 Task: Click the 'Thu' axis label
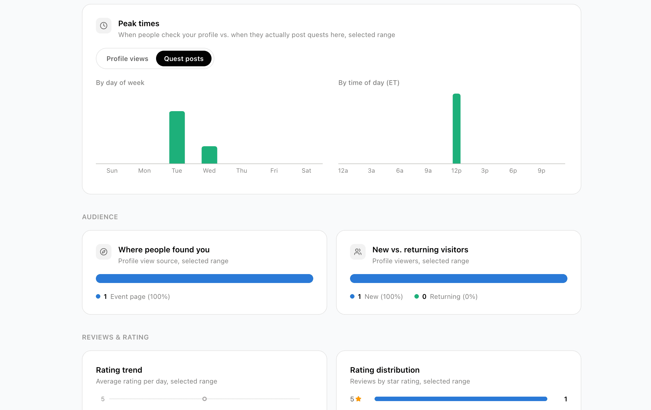click(242, 171)
